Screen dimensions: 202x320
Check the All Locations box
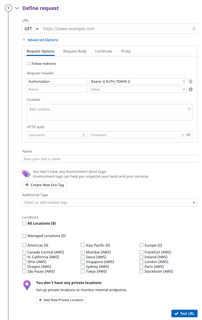[x=24, y=223]
